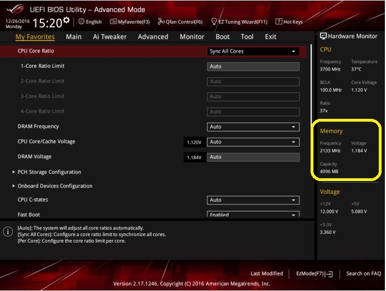Click the 2133 MHz memory frequency value
Image resolution: width=386 pixels, height=291 pixels.
[x=330, y=150]
